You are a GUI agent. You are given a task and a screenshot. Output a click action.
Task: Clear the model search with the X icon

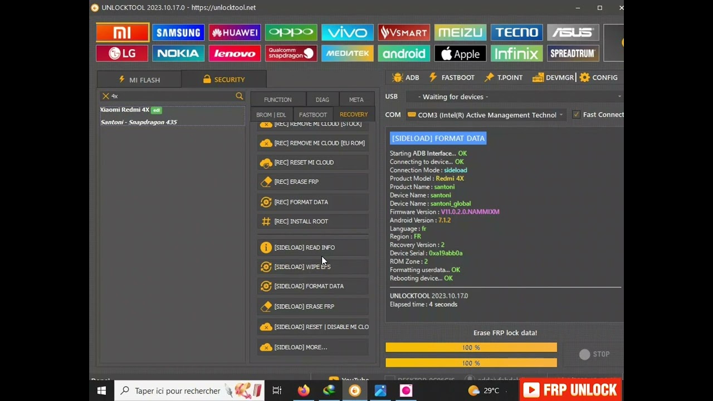coord(105,96)
